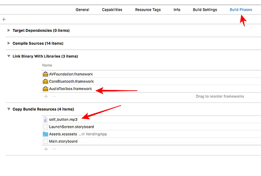261x176 pixels.
Task: Remove selected bundle resource with minus button
Action: coord(54,149)
